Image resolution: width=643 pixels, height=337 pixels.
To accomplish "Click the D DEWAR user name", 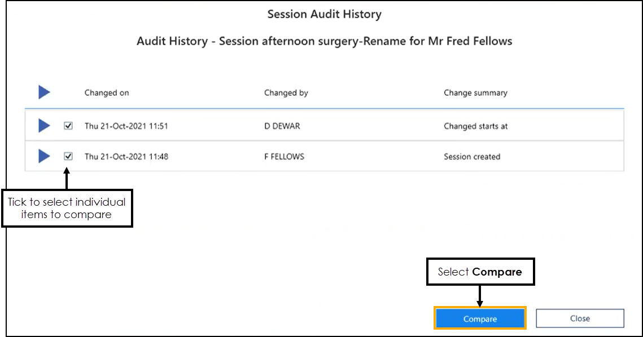I will pos(282,126).
